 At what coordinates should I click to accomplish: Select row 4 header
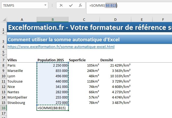tap(3, 47)
